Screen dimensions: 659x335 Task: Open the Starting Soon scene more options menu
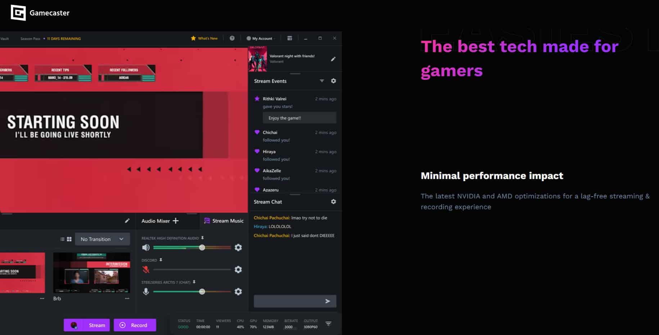[42, 299]
